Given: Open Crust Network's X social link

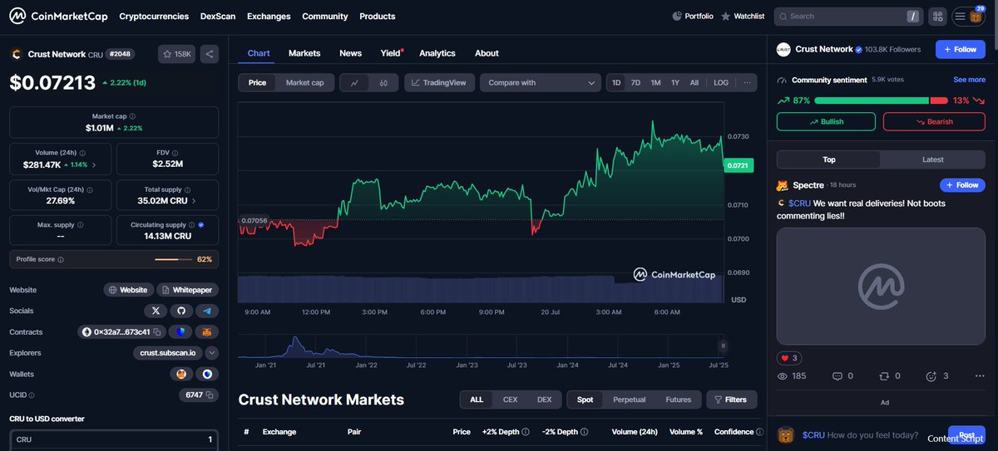Looking at the screenshot, I should pyautogui.click(x=156, y=311).
